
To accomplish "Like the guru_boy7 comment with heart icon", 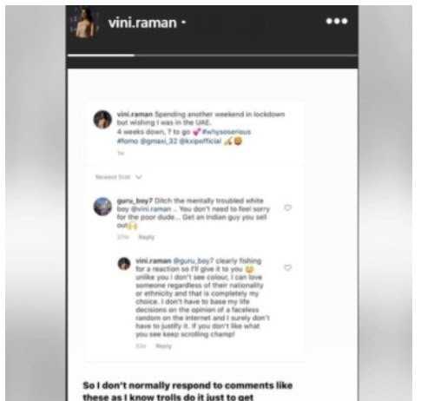I will pos(287,207).
